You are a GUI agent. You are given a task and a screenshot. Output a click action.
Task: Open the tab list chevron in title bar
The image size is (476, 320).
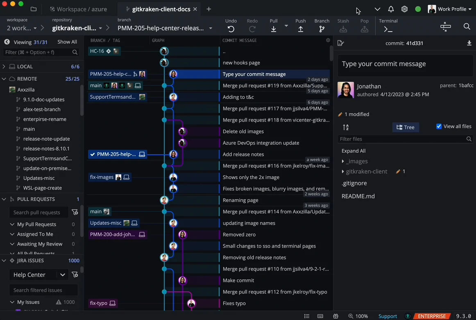(377, 9)
